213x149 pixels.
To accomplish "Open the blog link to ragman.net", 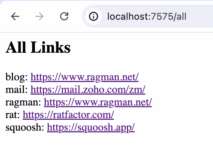I will pos(85,77).
